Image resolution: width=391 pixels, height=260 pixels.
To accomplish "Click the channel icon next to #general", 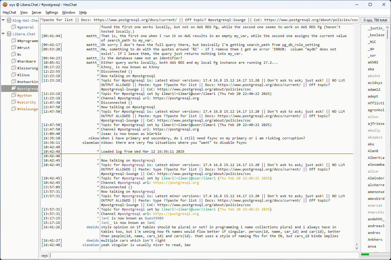I will (14, 27).
